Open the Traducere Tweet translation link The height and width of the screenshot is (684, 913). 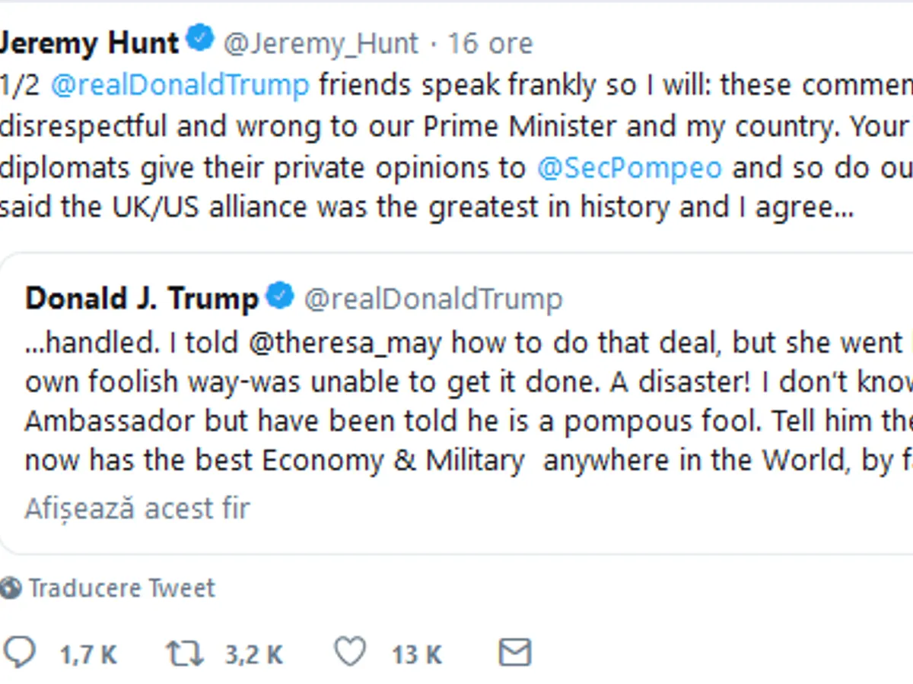click(x=122, y=587)
